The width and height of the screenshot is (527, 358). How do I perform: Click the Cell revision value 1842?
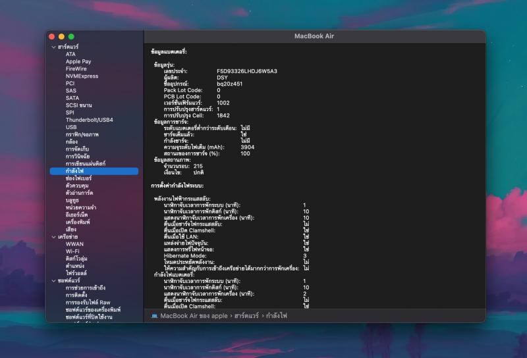coord(223,116)
